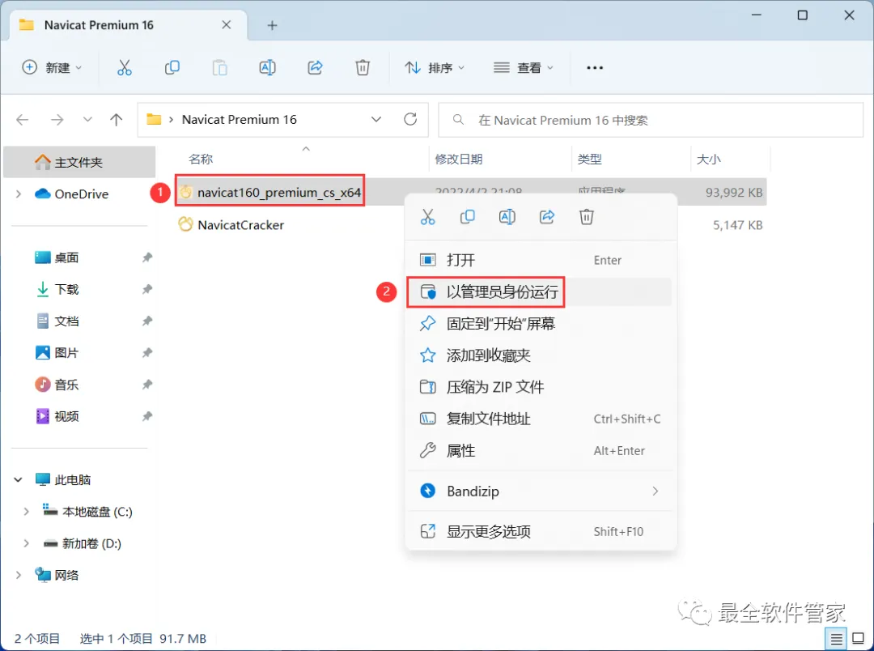
Task: Click the Copy icon in the top toolbar
Action: [172, 68]
